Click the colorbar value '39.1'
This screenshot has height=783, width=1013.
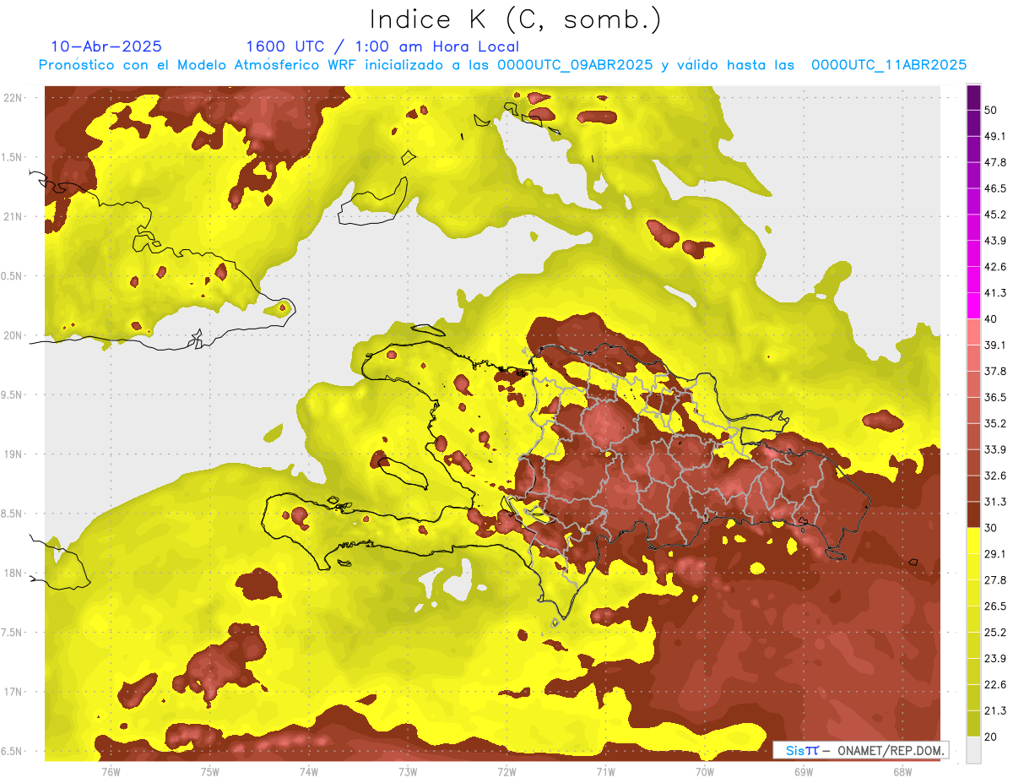[995, 345]
